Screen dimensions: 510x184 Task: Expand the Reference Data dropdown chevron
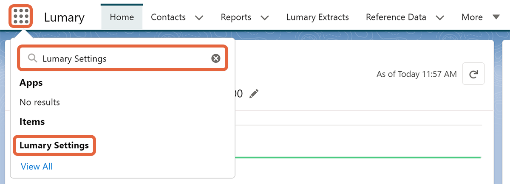pyautogui.click(x=440, y=18)
